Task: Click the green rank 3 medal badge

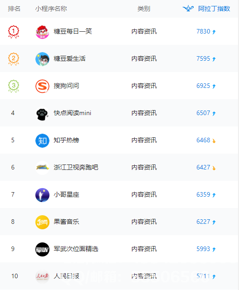Action: click(14, 86)
